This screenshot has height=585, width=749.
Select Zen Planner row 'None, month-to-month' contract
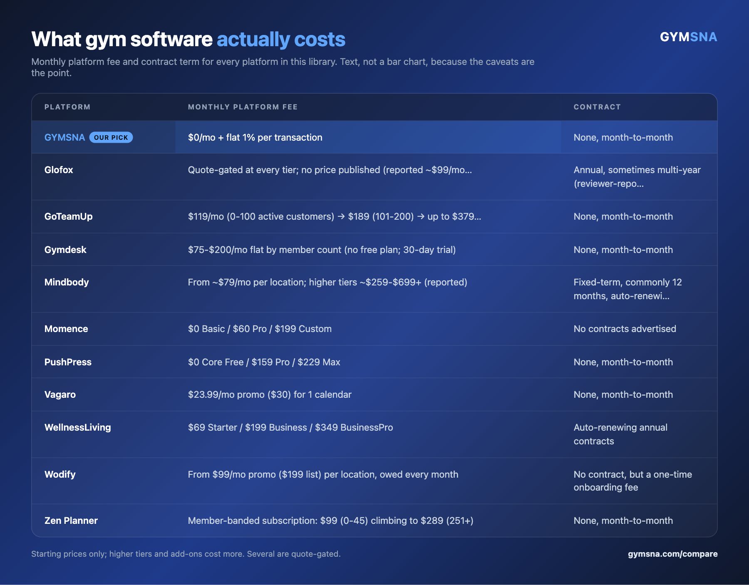(623, 521)
